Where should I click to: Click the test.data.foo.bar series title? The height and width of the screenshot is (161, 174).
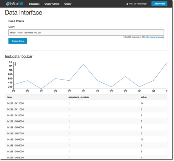[x=19, y=56]
